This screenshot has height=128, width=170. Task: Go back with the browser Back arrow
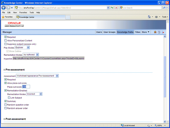coord(3,8)
